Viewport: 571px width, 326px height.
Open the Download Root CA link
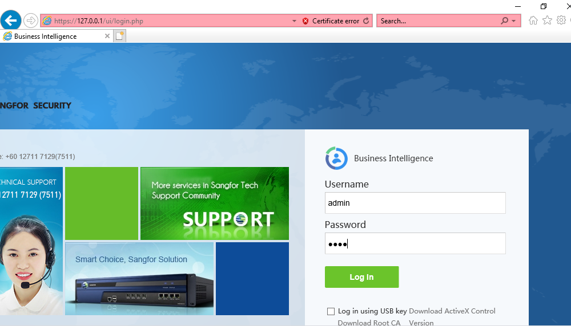[369, 323]
